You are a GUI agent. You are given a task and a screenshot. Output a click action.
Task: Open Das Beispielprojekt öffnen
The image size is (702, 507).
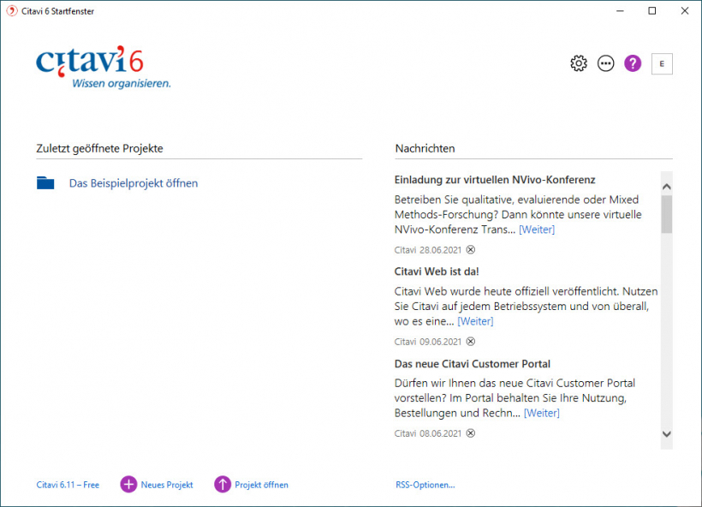pyautogui.click(x=133, y=182)
